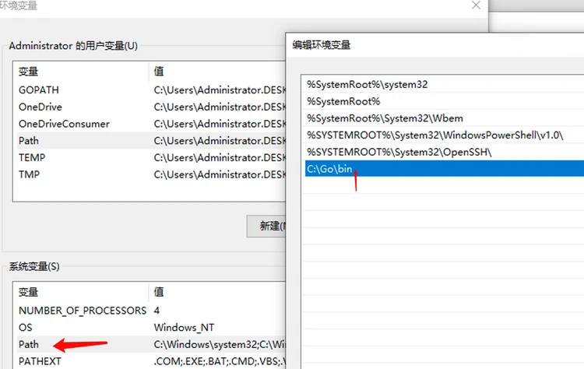The image size is (584, 369).
Task: Close the 环境变量 window
Action: click(476, 5)
